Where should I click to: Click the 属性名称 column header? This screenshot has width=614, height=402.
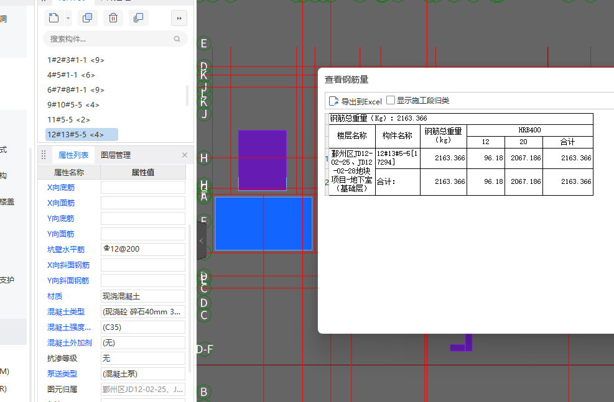69,173
